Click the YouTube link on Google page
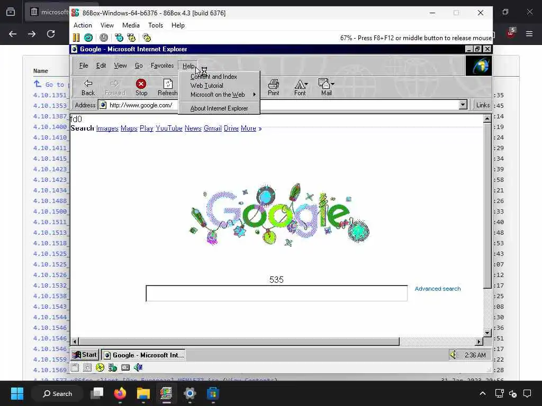The height and width of the screenshot is (406, 542). tap(169, 128)
